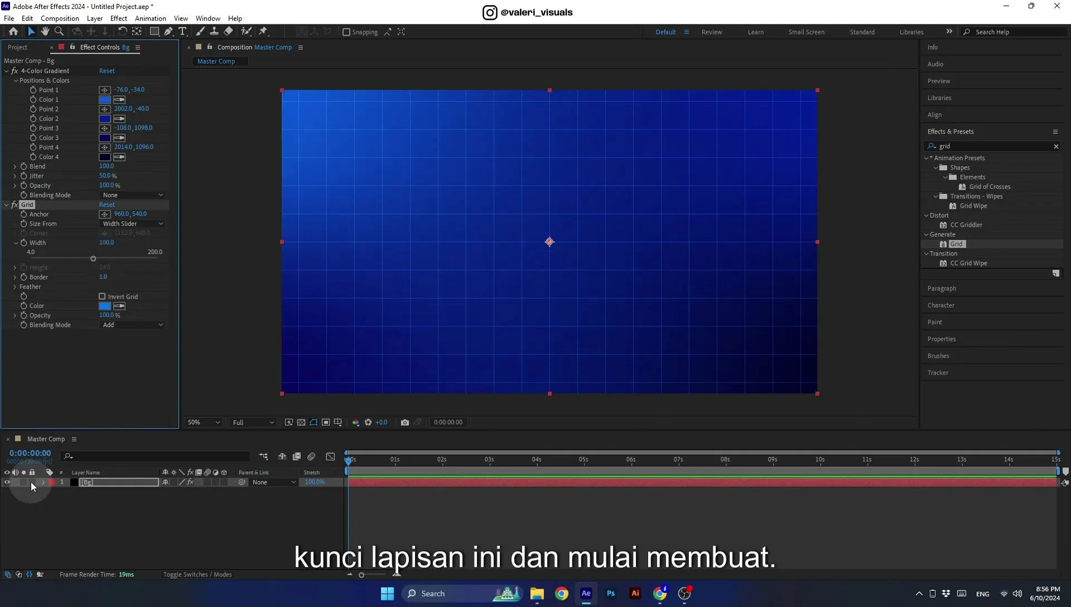The image size is (1071, 607).
Task: Open Photoshop from the taskbar
Action: (x=611, y=594)
